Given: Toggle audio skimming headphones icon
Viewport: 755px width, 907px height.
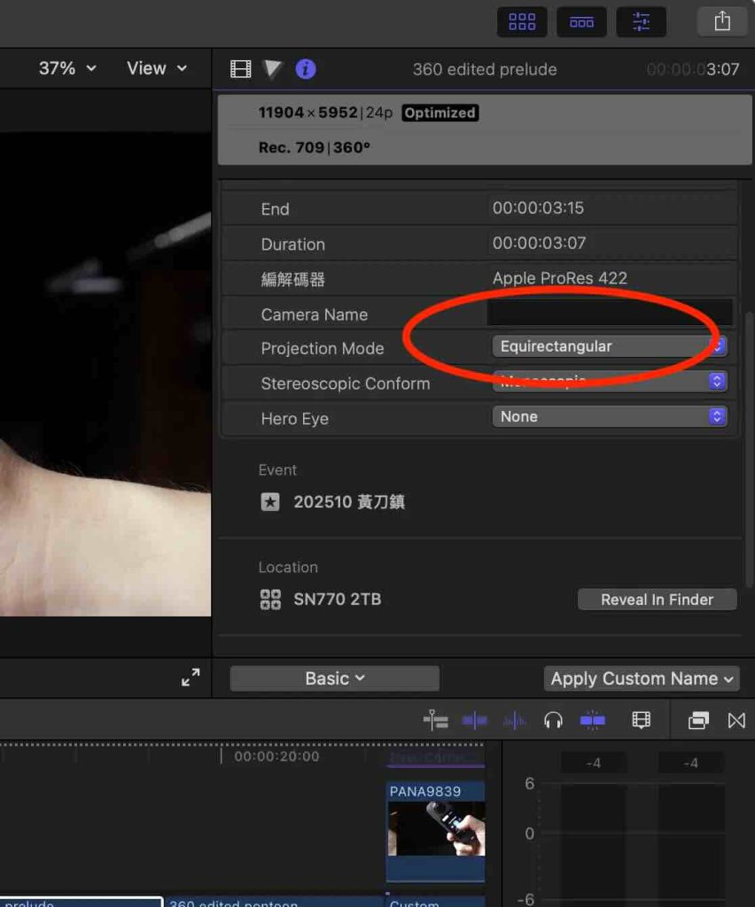Looking at the screenshot, I should pyautogui.click(x=553, y=720).
